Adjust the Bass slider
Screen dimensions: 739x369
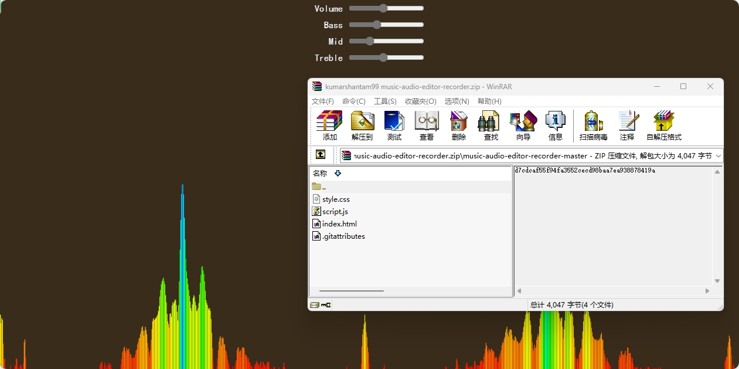tap(386, 25)
